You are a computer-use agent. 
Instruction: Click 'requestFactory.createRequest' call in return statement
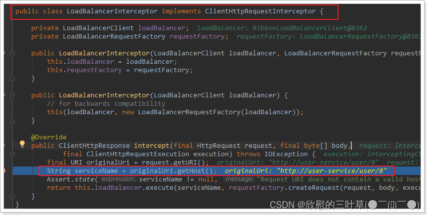[x=284, y=188]
